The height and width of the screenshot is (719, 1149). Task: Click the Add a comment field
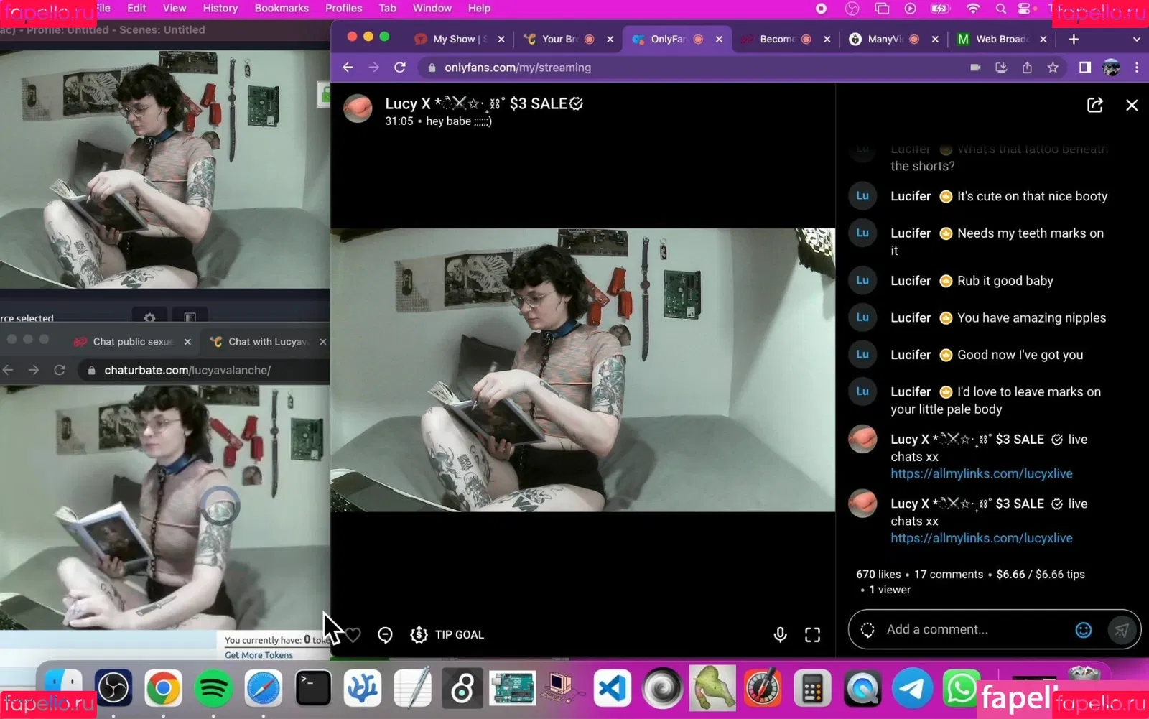pyautogui.click(x=955, y=629)
